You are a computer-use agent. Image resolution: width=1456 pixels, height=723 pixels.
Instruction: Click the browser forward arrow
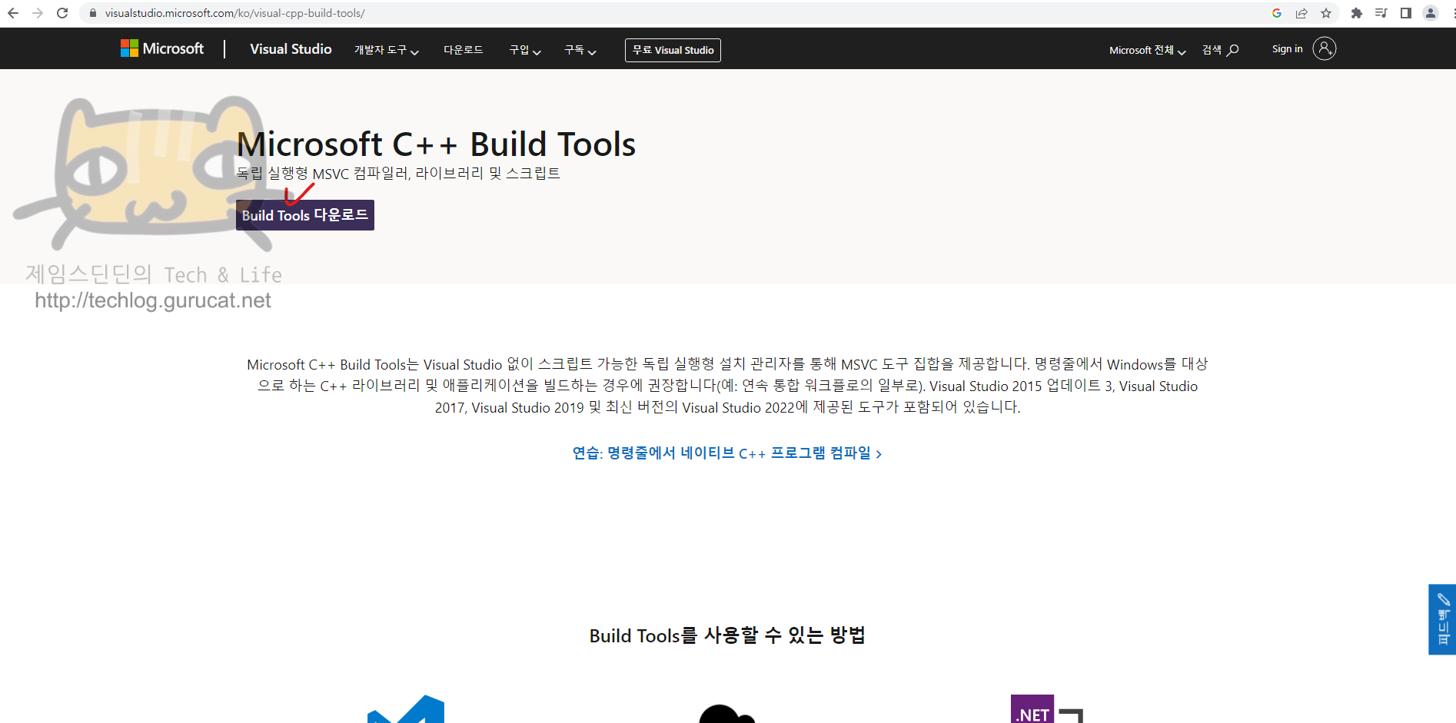[x=38, y=13]
